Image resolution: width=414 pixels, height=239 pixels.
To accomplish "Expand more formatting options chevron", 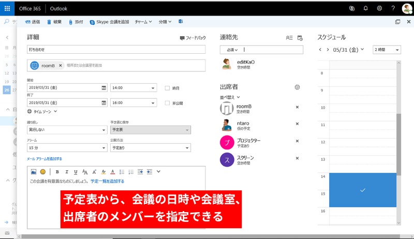I will [x=158, y=171].
